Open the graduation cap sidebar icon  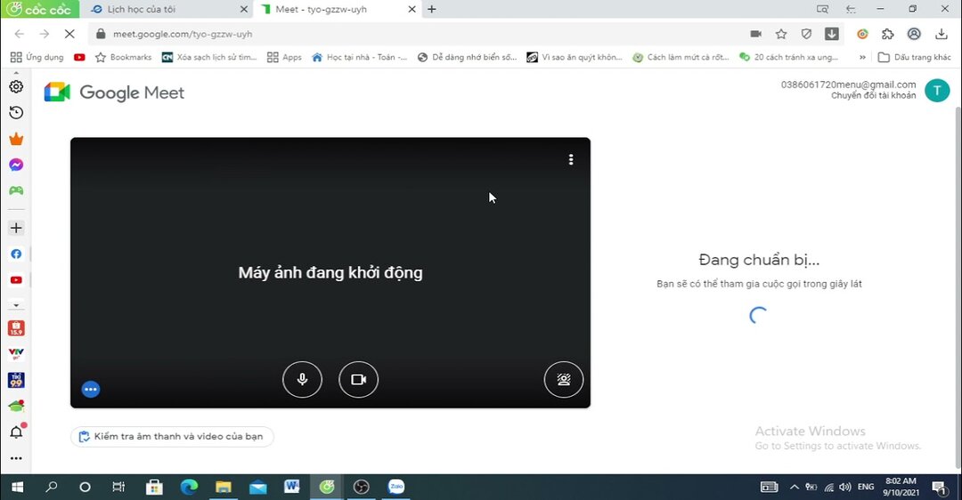coord(17,407)
